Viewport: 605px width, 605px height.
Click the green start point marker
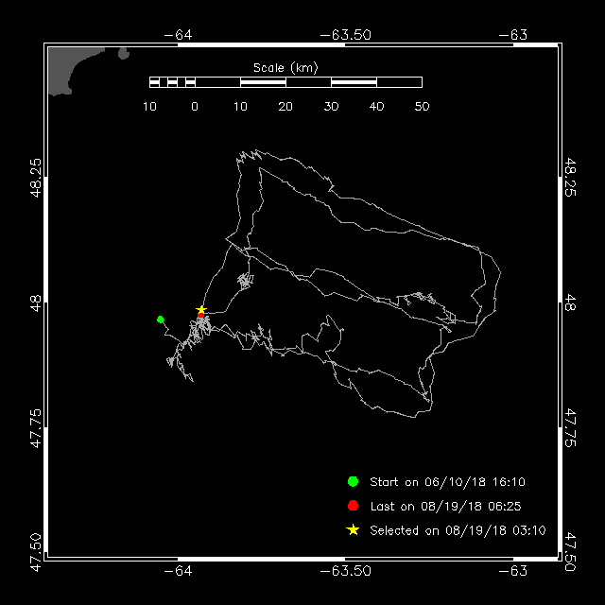[x=161, y=320]
